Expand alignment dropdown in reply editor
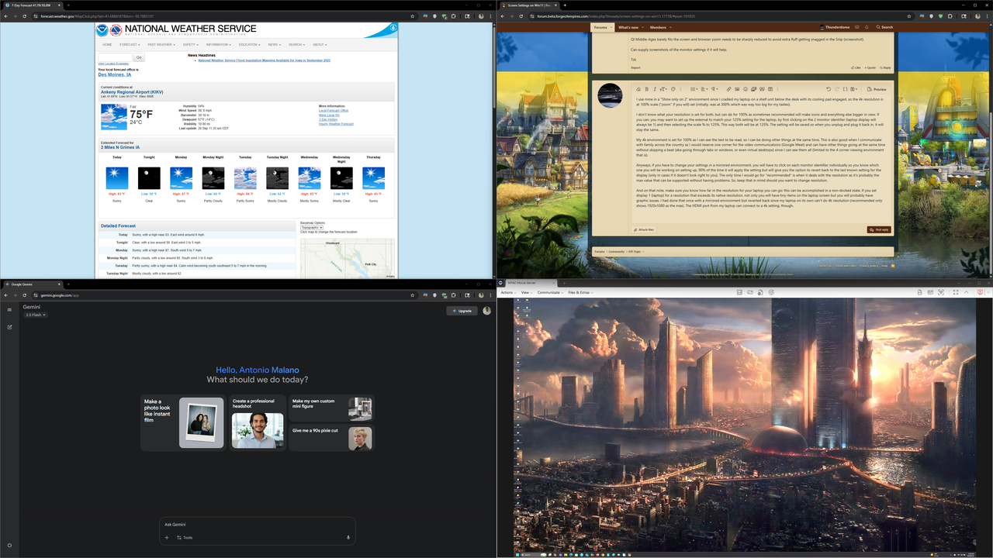Viewport: 993px width, 558px height. click(x=705, y=89)
